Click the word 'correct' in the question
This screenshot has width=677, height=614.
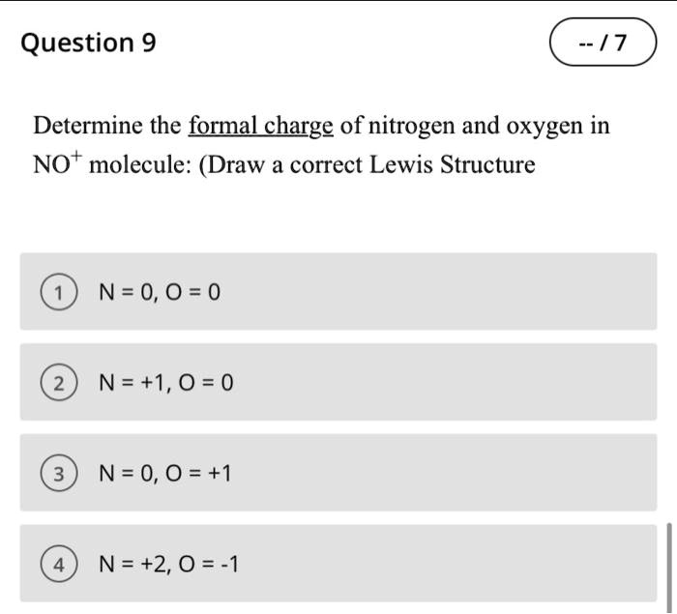coord(328,164)
